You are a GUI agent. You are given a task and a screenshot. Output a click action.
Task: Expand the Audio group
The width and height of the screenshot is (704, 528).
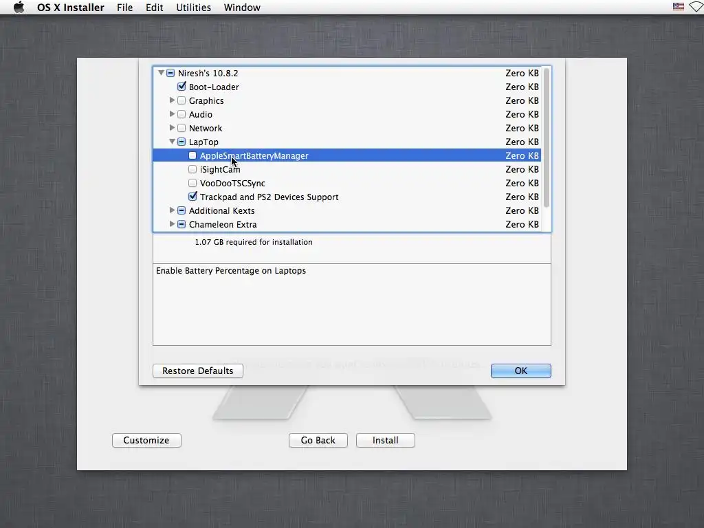tap(172, 114)
